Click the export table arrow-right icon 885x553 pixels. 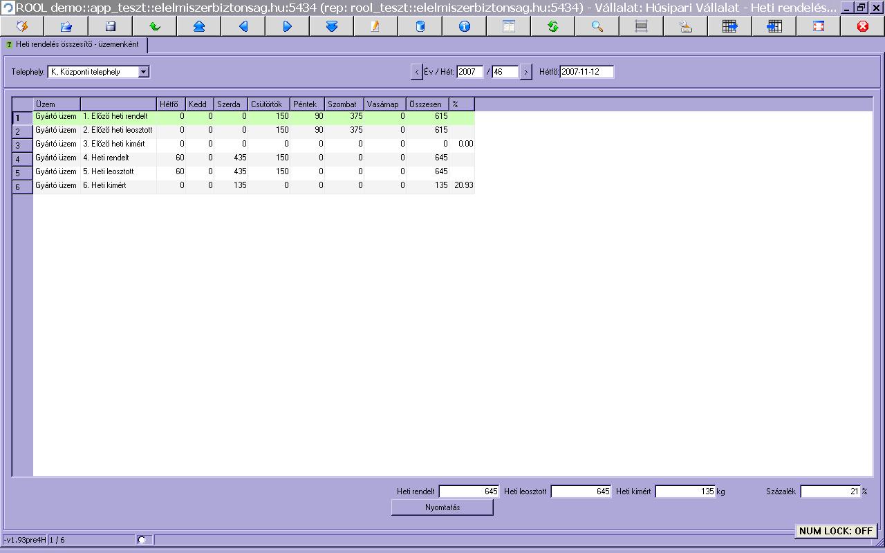(730, 26)
